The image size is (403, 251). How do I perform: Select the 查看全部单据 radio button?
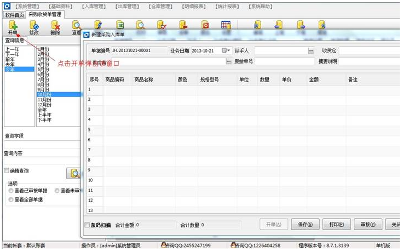pyautogui.click(x=11, y=200)
